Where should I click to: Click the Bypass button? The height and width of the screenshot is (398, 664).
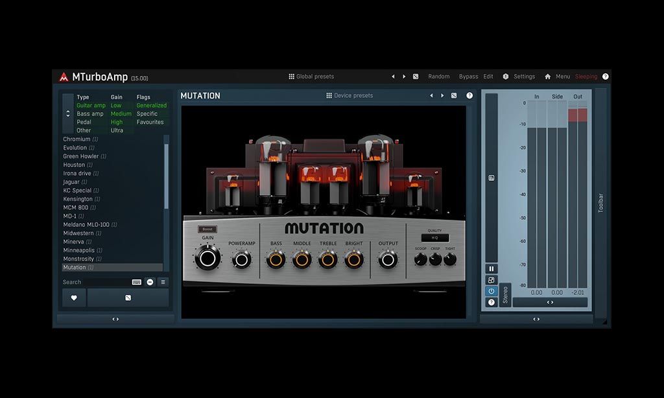(x=468, y=76)
